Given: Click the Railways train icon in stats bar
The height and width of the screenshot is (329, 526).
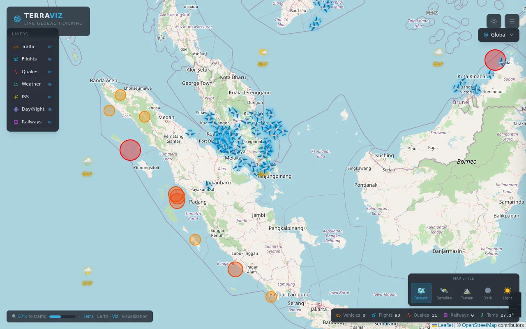Looking at the screenshot, I should coord(445,315).
